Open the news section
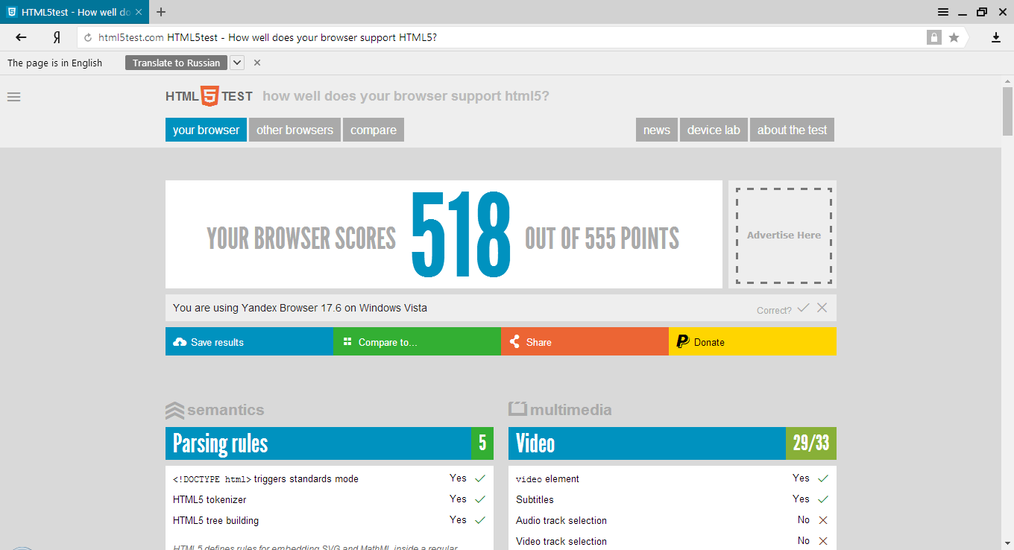This screenshot has width=1014, height=550. click(656, 129)
